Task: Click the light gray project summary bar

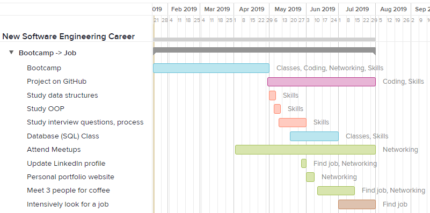Action: 264,40
